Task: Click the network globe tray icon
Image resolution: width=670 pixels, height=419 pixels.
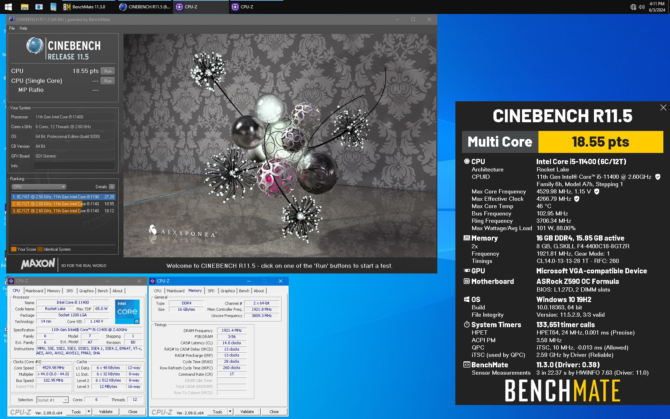Action: pos(633,7)
